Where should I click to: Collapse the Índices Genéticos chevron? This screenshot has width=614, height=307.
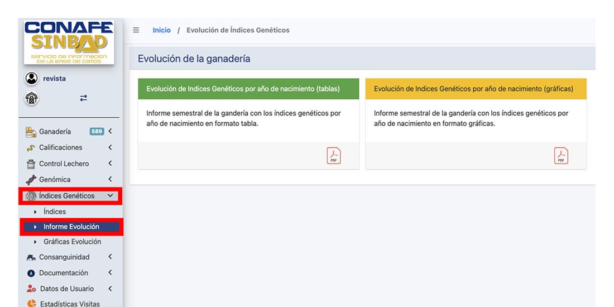pyautogui.click(x=110, y=195)
